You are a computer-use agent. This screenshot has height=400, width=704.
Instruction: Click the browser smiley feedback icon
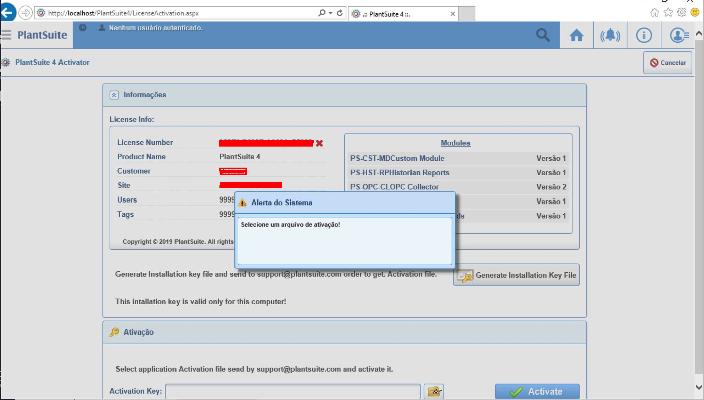pos(695,12)
